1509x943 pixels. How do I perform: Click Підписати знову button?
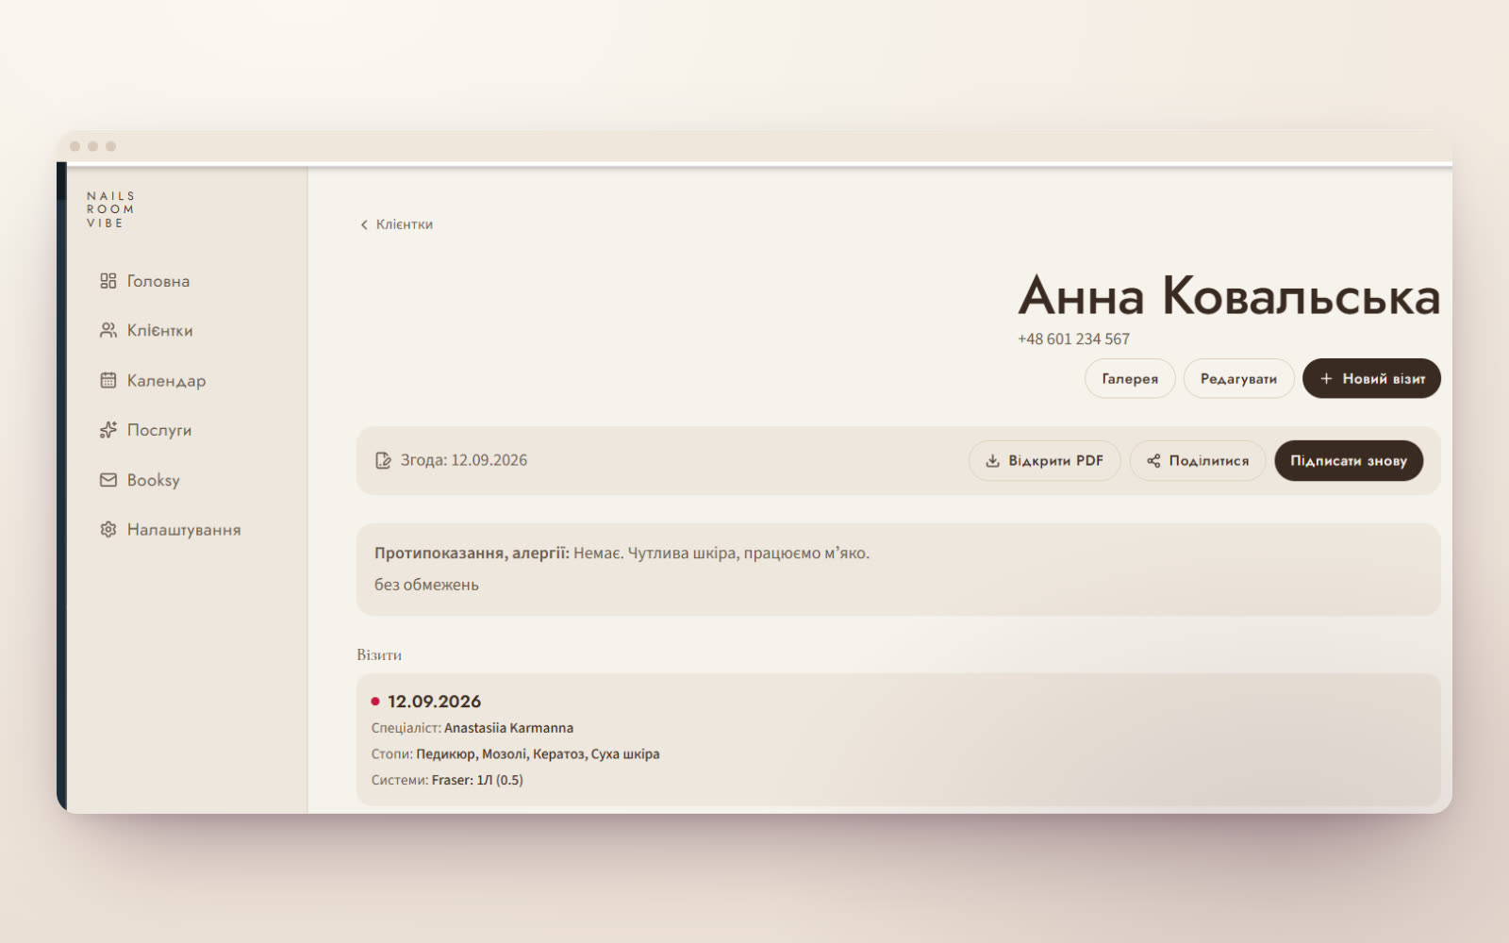pyautogui.click(x=1349, y=461)
